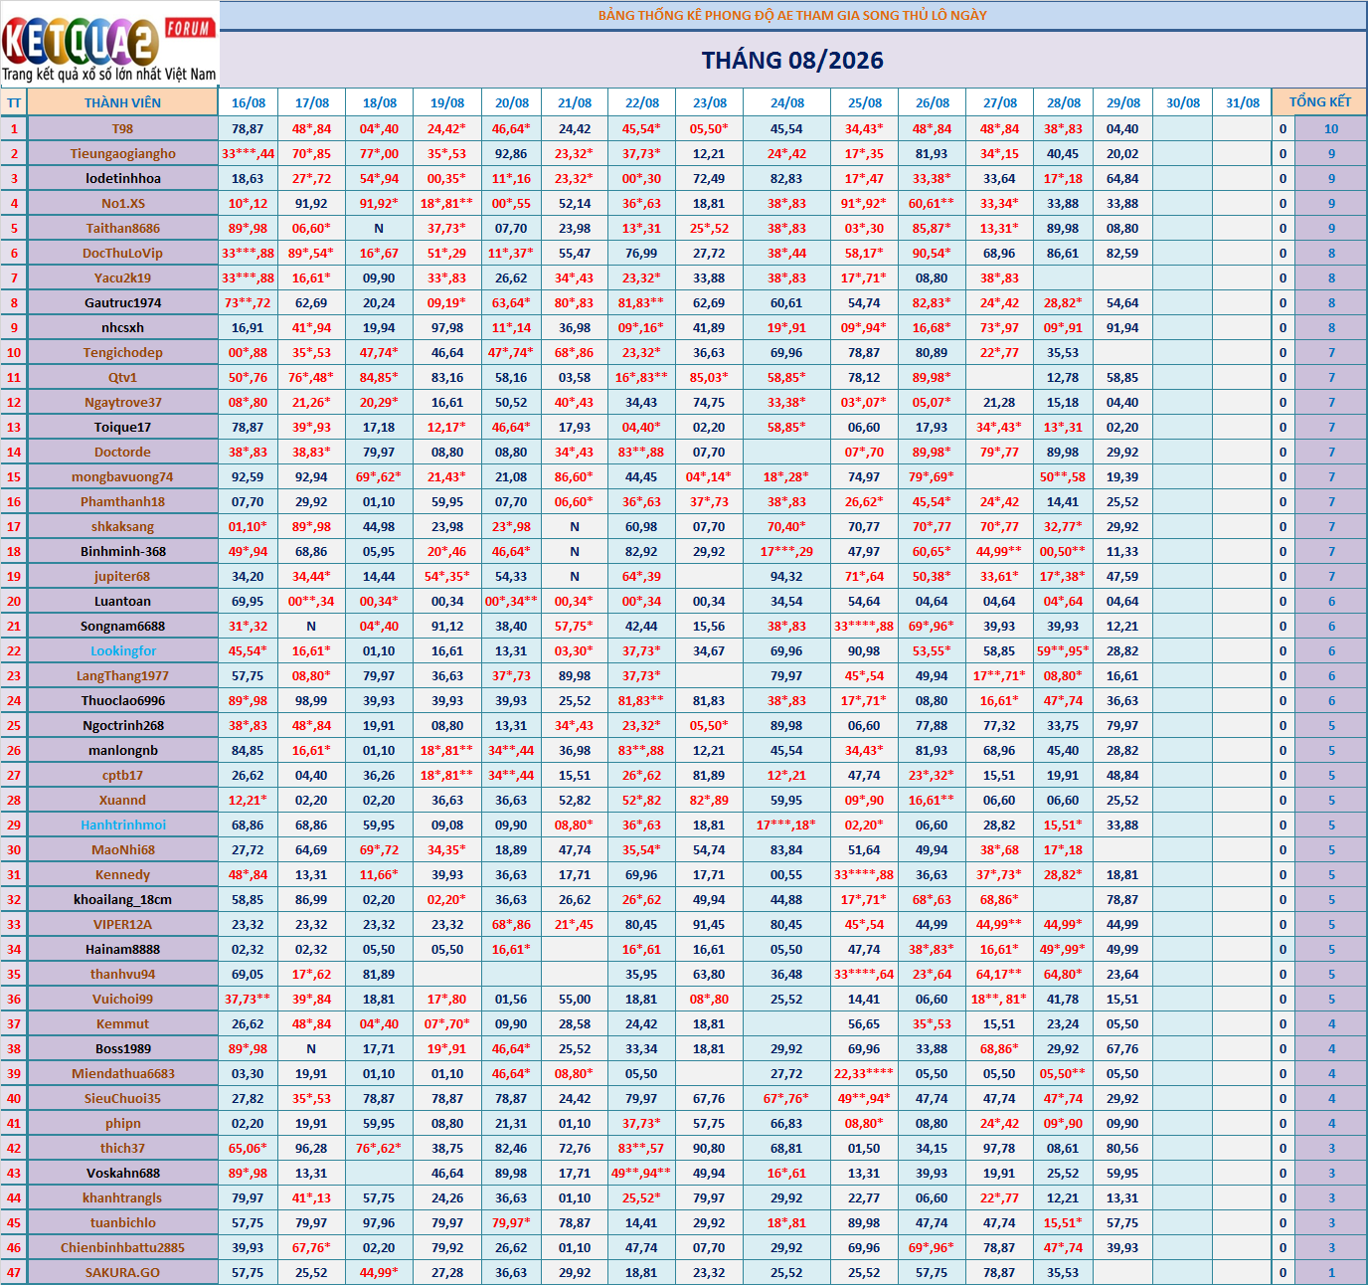The width and height of the screenshot is (1368, 1285).
Task: Select member shkaksang
Action: tap(122, 526)
